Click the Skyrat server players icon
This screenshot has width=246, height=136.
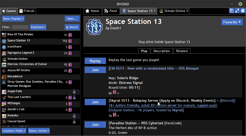(115, 115)
